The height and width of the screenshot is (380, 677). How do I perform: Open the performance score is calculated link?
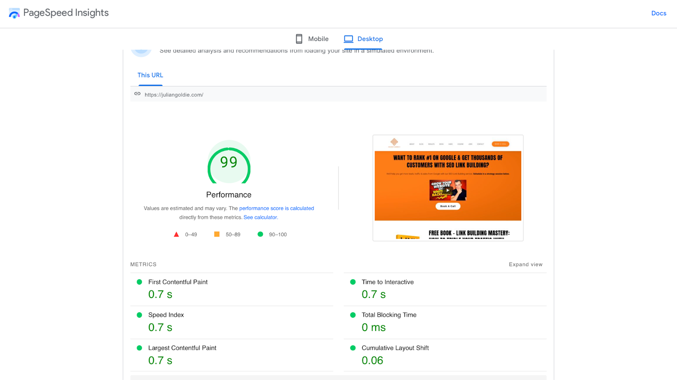(x=277, y=208)
